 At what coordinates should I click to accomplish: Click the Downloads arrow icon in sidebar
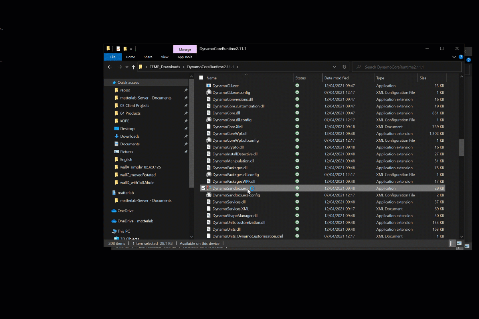tap(116, 136)
